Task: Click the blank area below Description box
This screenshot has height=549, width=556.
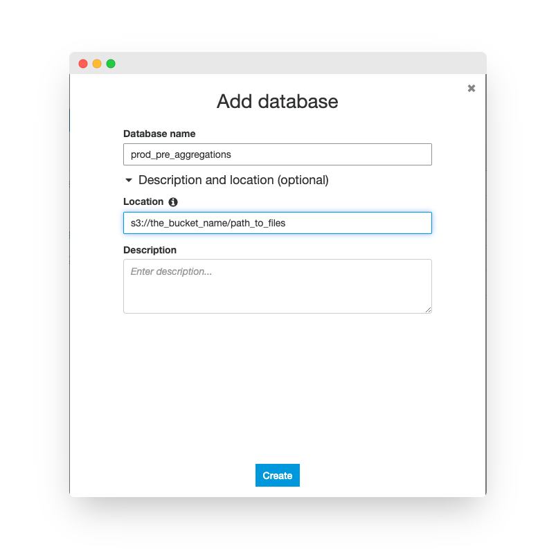Action: [x=277, y=388]
